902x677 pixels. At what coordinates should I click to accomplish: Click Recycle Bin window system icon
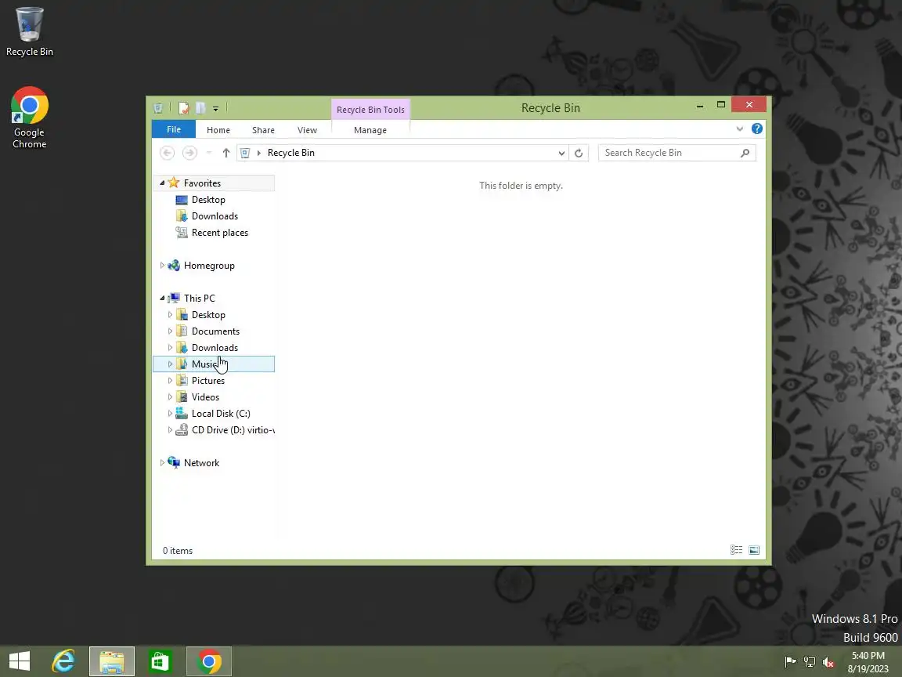click(x=158, y=107)
